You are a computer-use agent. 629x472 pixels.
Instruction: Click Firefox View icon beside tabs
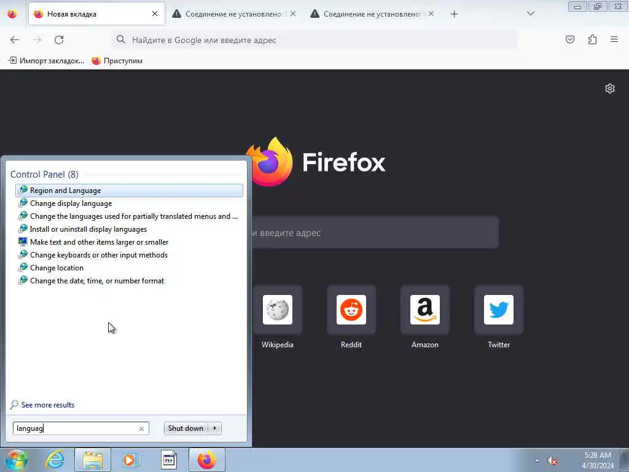tap(12, 14)
